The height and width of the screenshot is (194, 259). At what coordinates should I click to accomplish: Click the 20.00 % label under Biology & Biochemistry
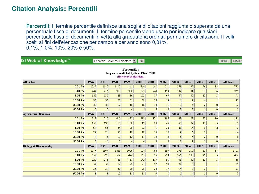(78, 169)
